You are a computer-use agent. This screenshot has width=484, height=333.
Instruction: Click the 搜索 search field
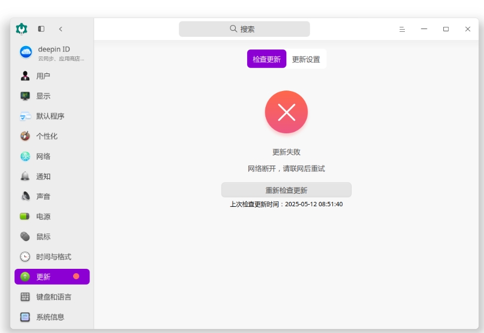244,29
